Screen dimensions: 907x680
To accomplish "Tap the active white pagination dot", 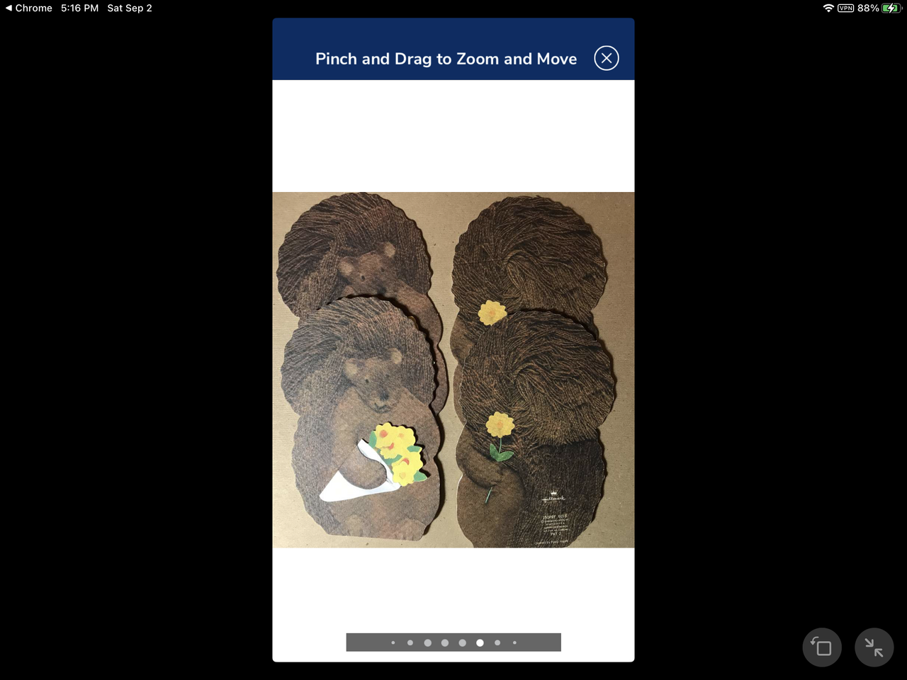I will tap(480, 642).
